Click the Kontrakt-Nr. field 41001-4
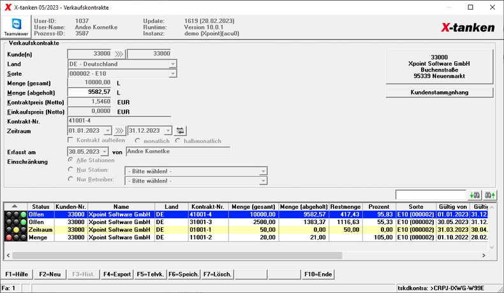 pyautogui.click(x=119, y=121)
